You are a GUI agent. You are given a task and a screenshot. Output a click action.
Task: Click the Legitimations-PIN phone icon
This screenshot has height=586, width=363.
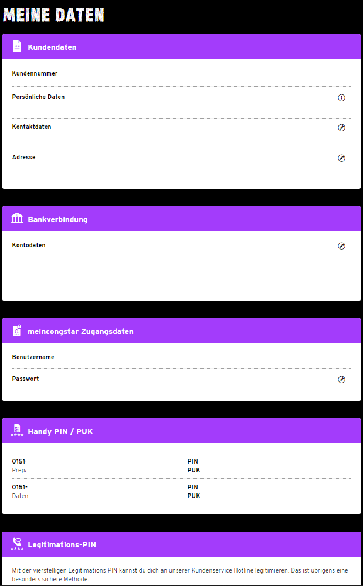17,544
